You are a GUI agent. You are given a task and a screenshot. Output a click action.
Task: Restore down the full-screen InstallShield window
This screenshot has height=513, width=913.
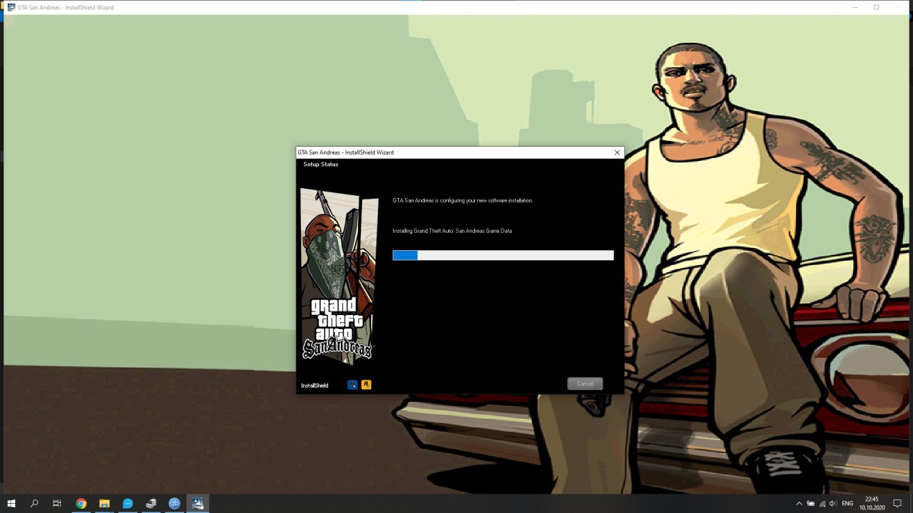pos(876,7)
